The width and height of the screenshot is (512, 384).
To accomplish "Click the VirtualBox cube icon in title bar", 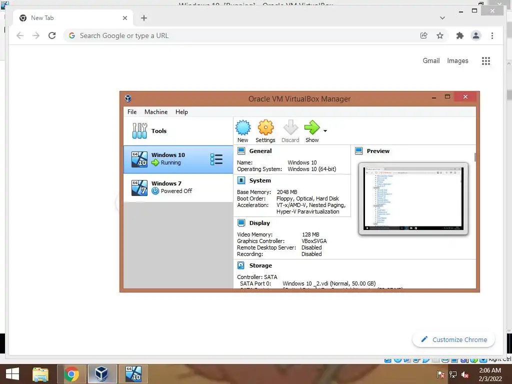I will [128, 98].
